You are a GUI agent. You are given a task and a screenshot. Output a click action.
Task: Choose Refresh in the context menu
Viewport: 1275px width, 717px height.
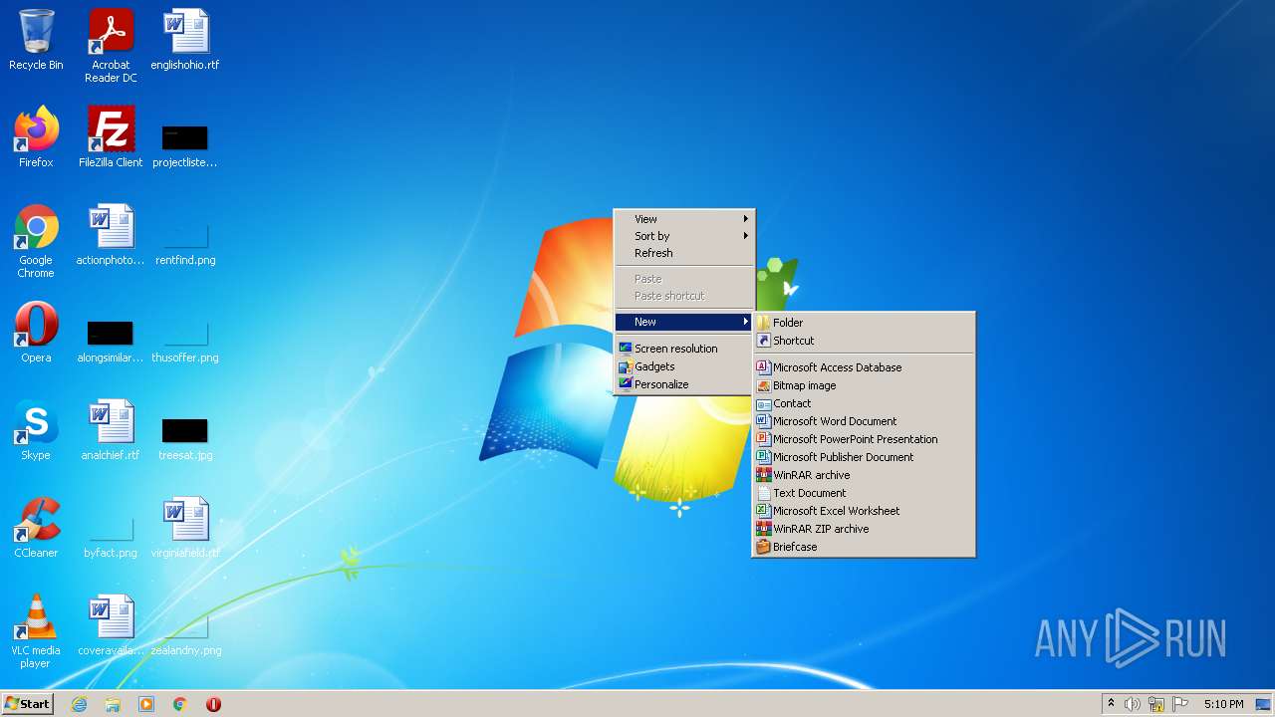(684, 253)
